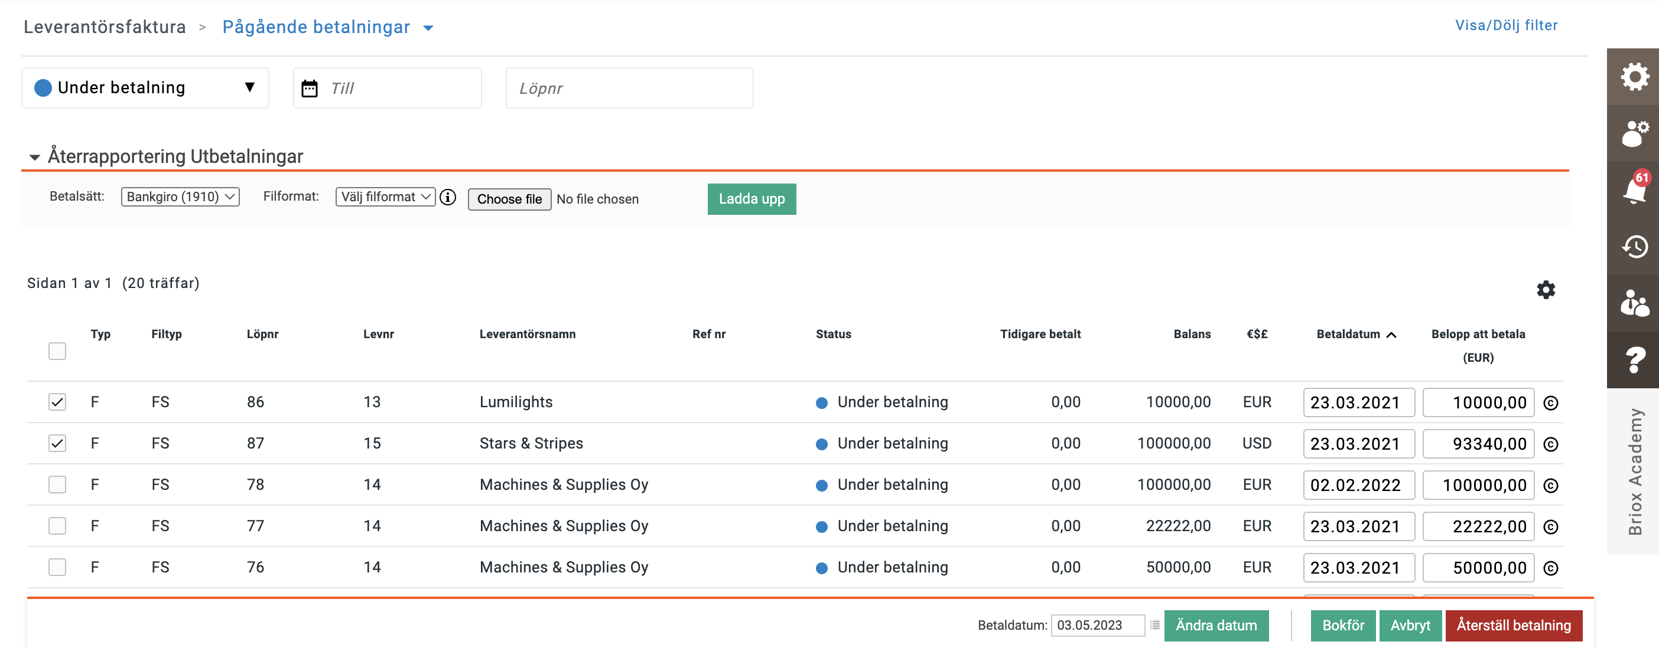Edit the amount 93340,00 for Stars & Stripes
The width and height of the screenshot is (1659, 648).
tap(1478, 443)
